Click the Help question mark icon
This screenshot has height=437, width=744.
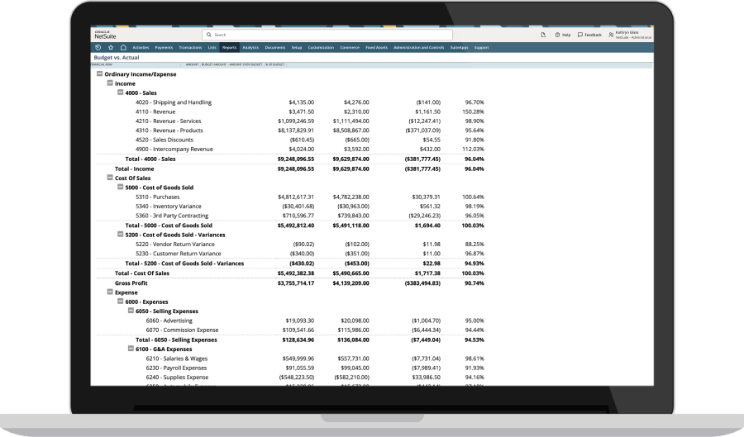pyautogui.click(x=558, y=35)
